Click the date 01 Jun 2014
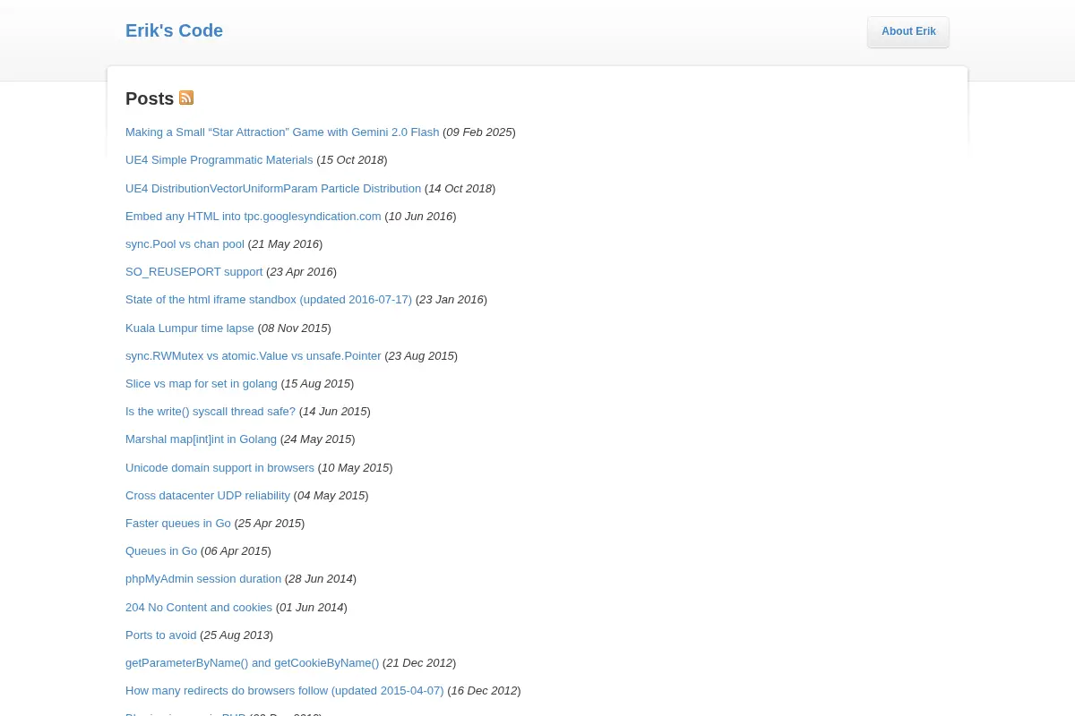The width and height of the screenshot is (1075, 716). coord(311,607)
